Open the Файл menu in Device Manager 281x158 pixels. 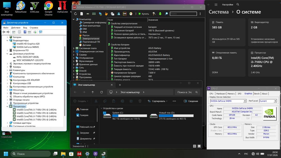click(x=6, y=28)
